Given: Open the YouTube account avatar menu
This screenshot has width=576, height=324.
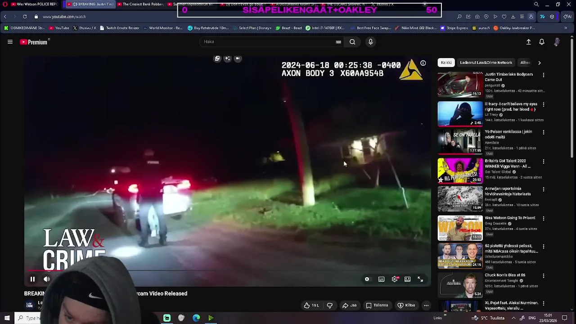Looking at the screenshot, I should [557, 42].
